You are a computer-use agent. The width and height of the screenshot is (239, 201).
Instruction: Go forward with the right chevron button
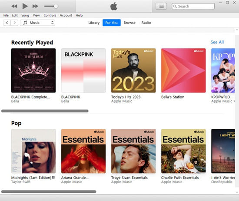point(14,23)
